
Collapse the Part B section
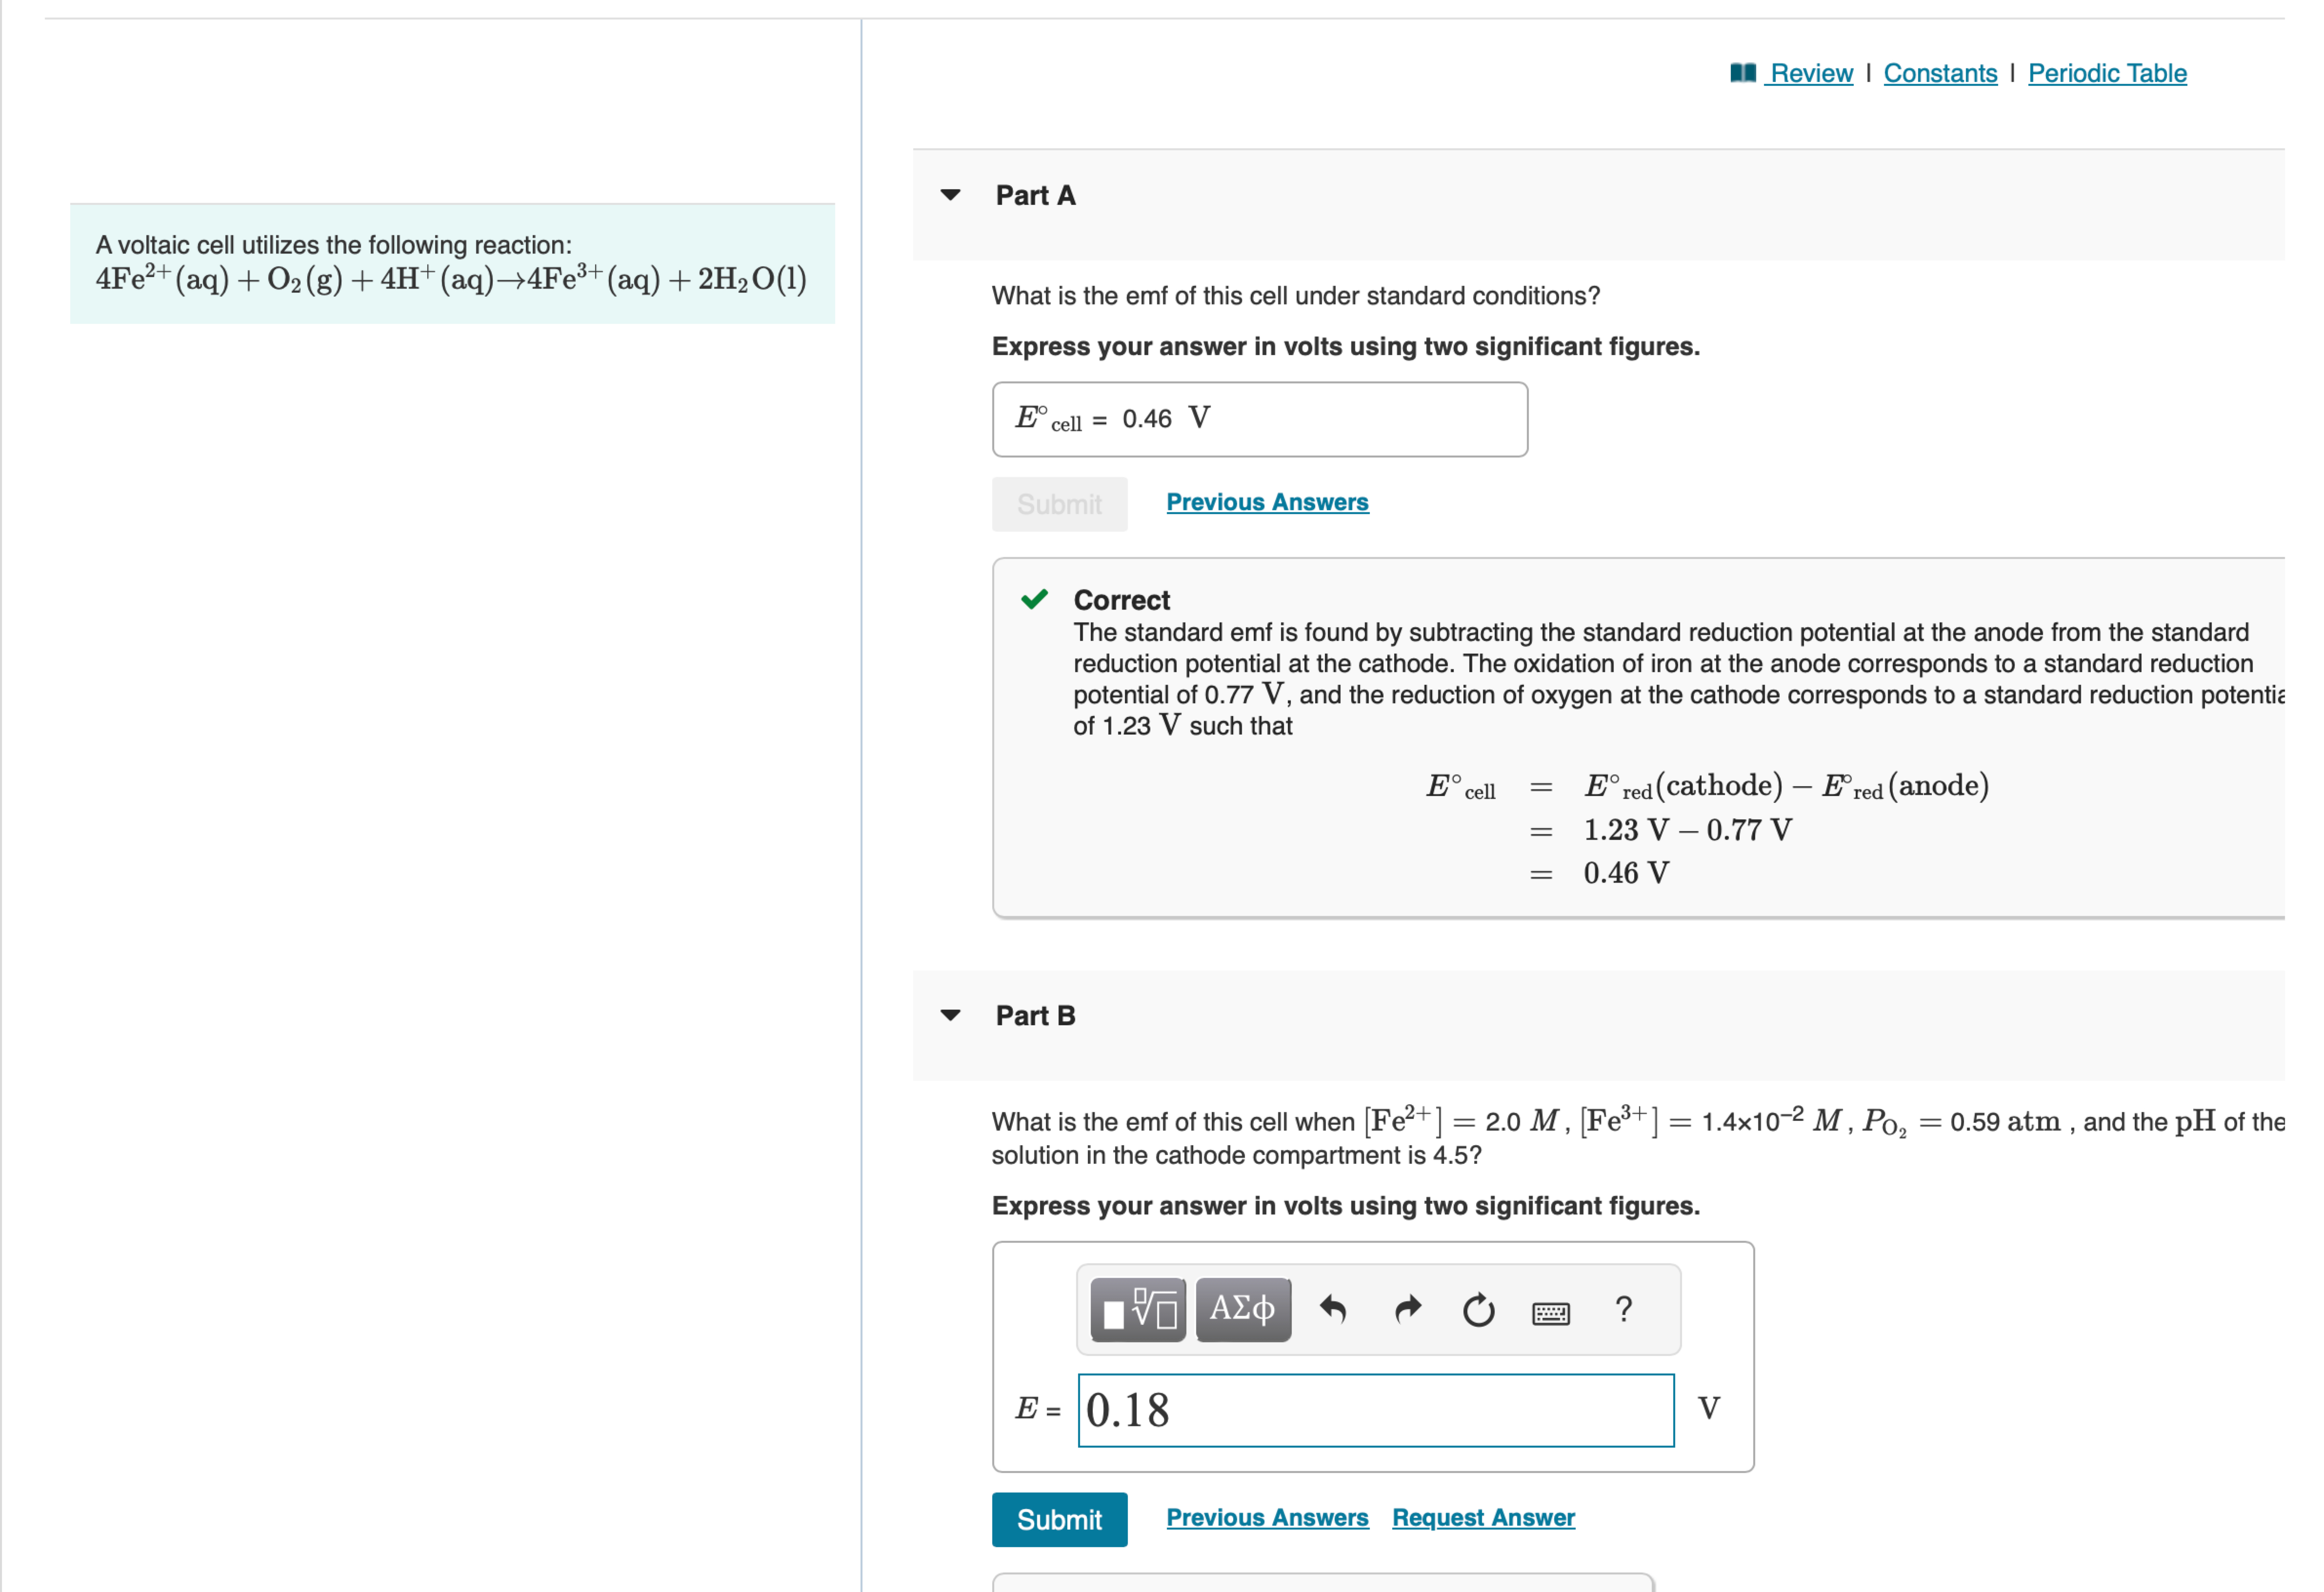click(x=950, y=1015)
